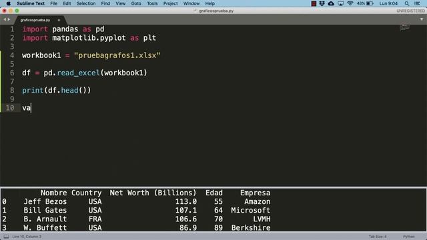Image resolution: width=427 pixels, height=240 pixels.
Task: Close the graficosprueba.py tab via unsaved dot
Action: coord(59,20)
